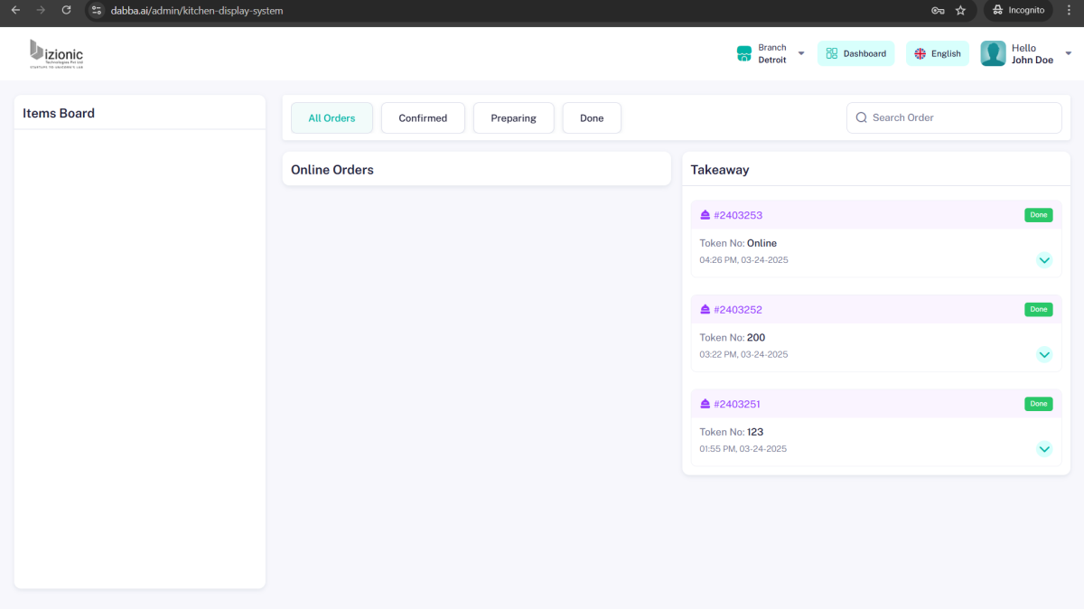Click the browser back arrow
The width and height of the screenshot is (1084, 609).
coord(15,10)
